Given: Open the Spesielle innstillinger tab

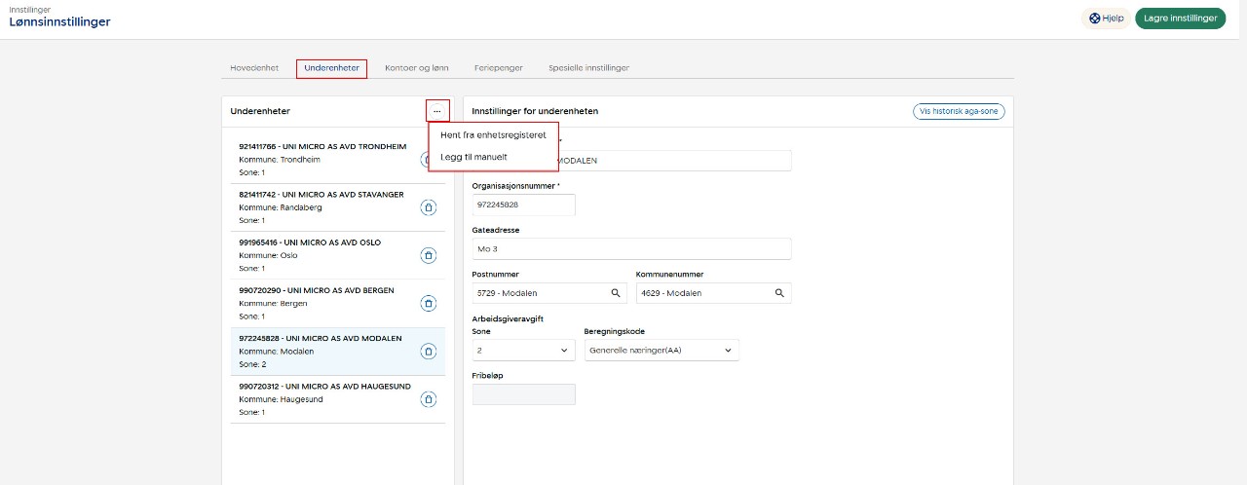Looking at the screenshot, I should point(588,68).
